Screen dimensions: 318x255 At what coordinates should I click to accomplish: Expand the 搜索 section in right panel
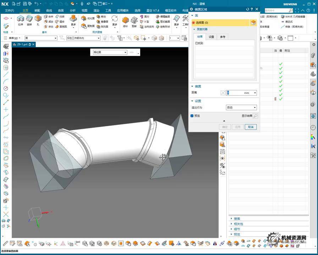(x=237, y=219)
